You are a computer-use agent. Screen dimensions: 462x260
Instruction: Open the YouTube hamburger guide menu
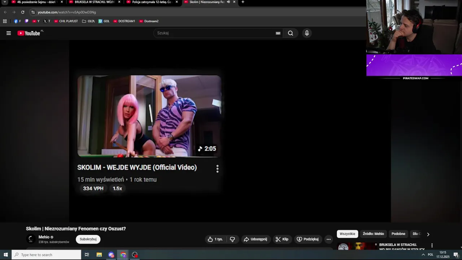coord(9,33)
